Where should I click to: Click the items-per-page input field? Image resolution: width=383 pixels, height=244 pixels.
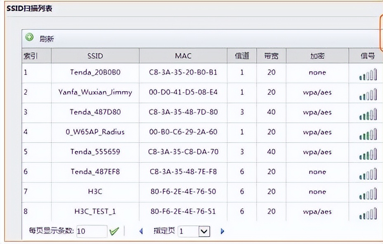(91, 231)
